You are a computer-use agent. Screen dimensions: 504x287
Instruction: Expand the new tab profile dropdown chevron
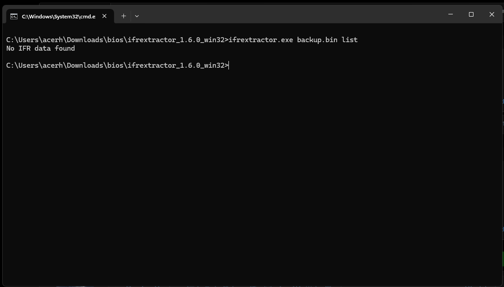pyautogui.click(x=137, y=16)
